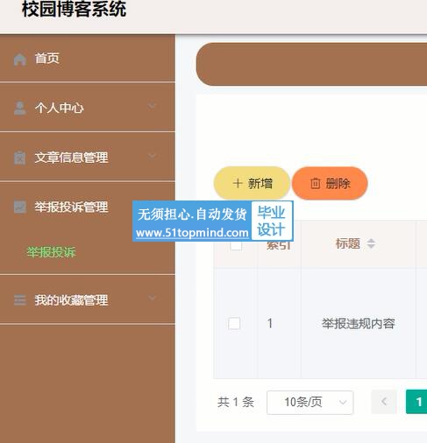The image size is (427, 443).
Task: Toggle the select-all checkbox in table header
Action: pyautogui.click(x=236, y=245)
